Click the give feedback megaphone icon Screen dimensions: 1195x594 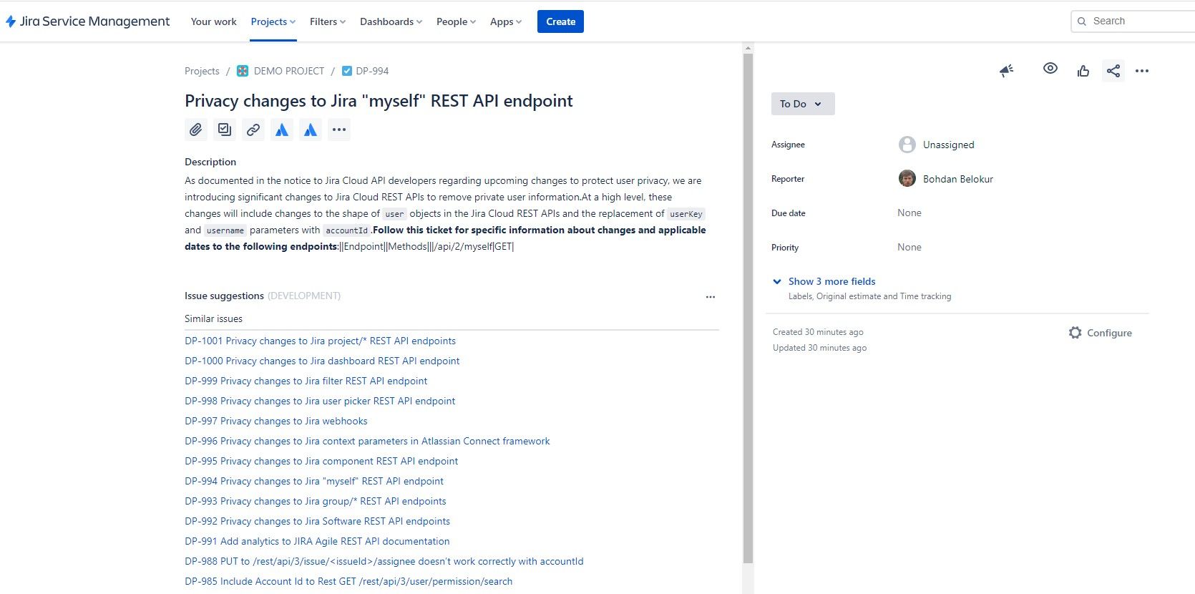(1007, 70)
